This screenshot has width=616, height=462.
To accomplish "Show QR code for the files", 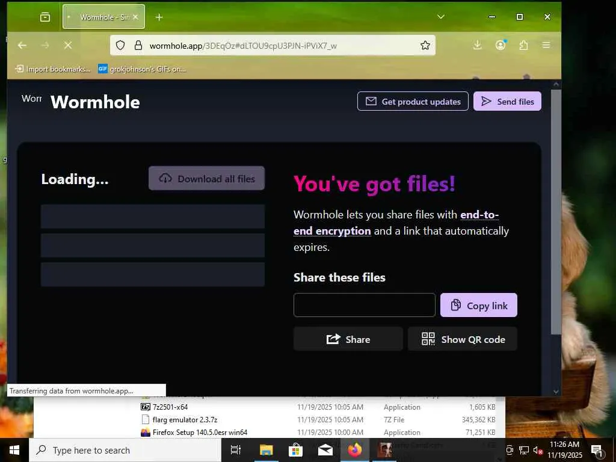I will coord(463,339).
